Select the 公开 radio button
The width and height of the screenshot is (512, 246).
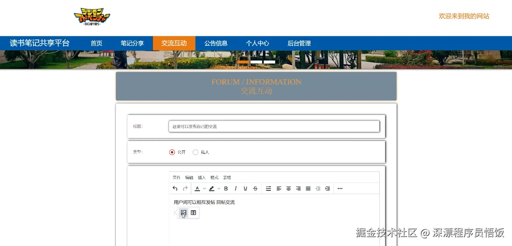pos(172,152)
